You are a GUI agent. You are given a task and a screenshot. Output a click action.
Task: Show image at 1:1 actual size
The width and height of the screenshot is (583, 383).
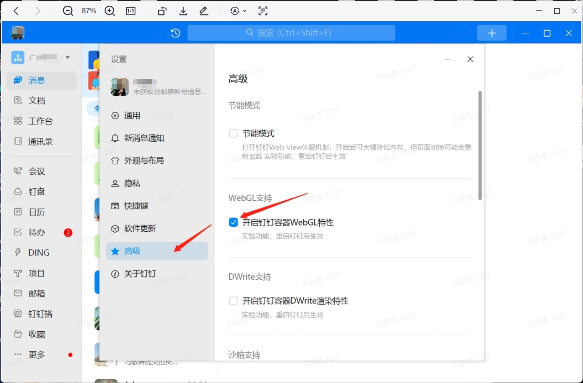pos(131,11)
